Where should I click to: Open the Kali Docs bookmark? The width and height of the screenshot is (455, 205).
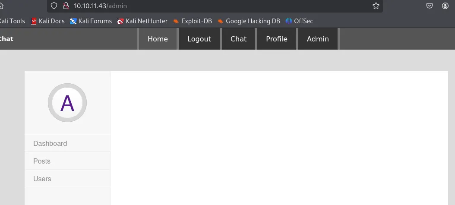pyautogui.click(x=47, y=21)
